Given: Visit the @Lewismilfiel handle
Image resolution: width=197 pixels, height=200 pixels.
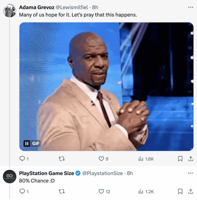Looking at the screenshot, I should [x=72, y=7].
